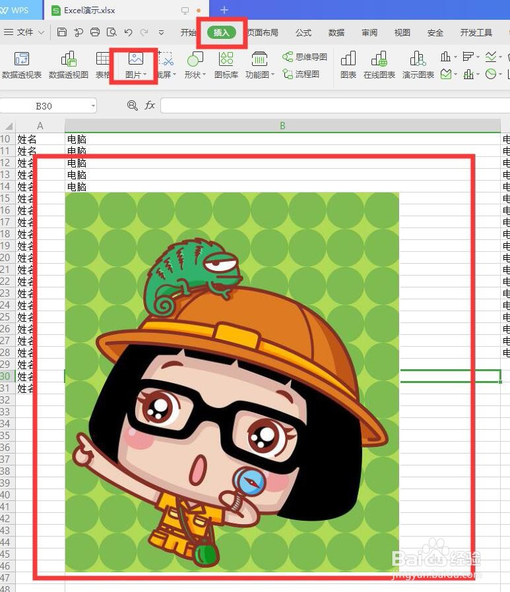510x592 pixels.
Task: Switch to the 数据 tab
Action: point(336,32)
